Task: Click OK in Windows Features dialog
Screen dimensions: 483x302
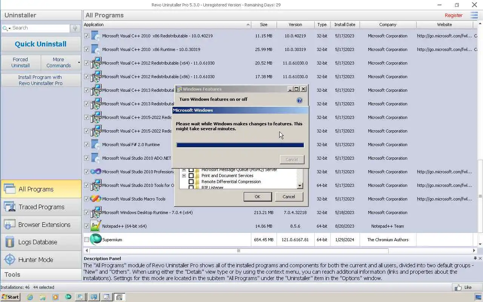Action: 257,197
